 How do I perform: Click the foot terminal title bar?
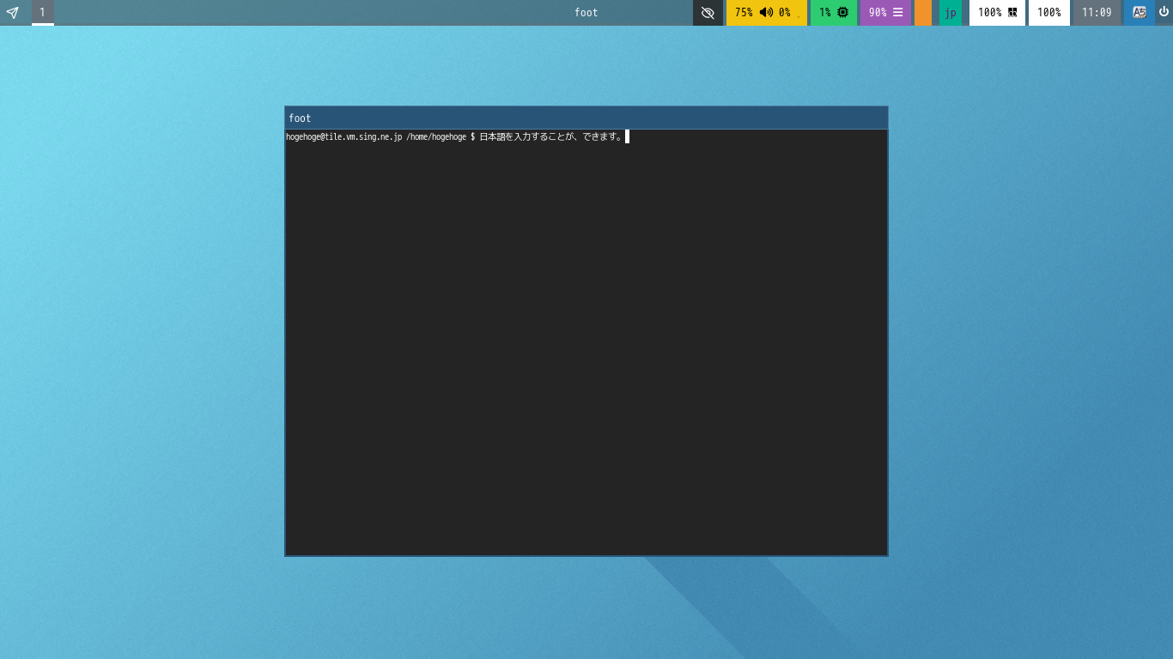(586, 118)
